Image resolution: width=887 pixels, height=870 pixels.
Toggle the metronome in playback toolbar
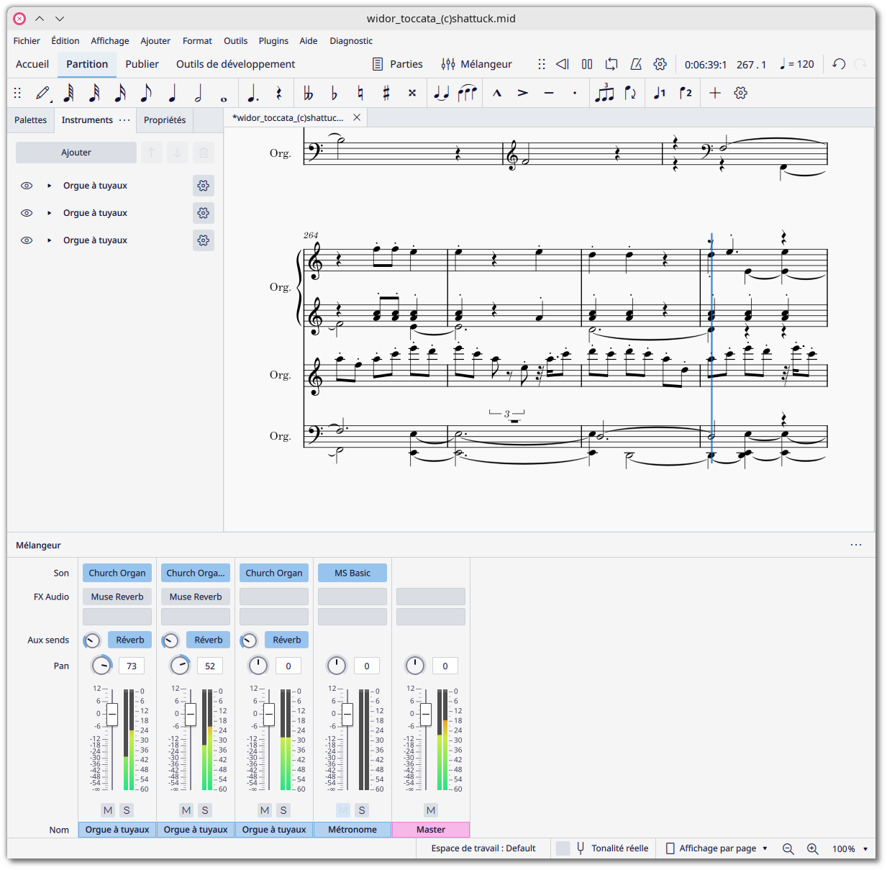(636, 64)
